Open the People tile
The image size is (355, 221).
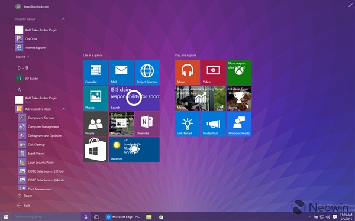(x=95, y=123)
